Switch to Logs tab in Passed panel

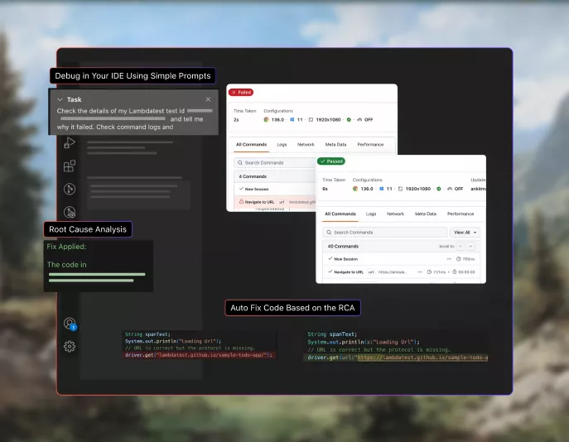[x=371, y=214]
